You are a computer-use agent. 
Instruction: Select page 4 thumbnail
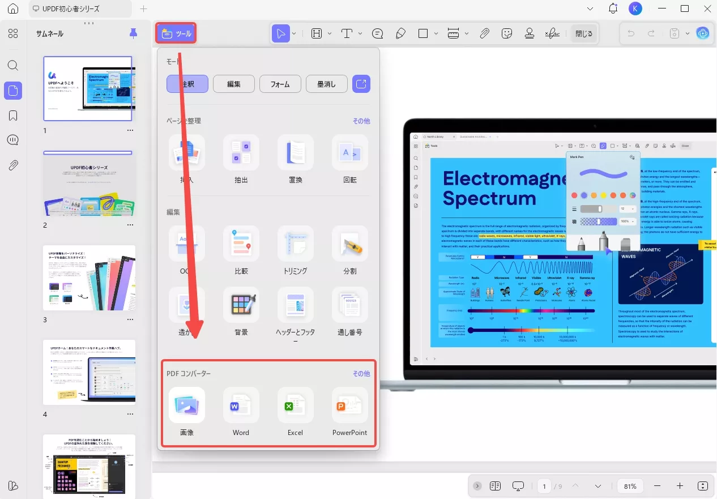[89, 372]
